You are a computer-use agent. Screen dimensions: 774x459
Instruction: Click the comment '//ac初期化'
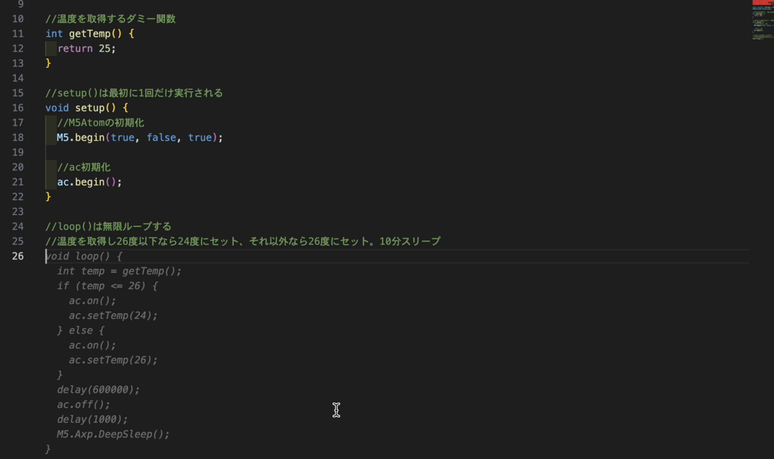84,167
